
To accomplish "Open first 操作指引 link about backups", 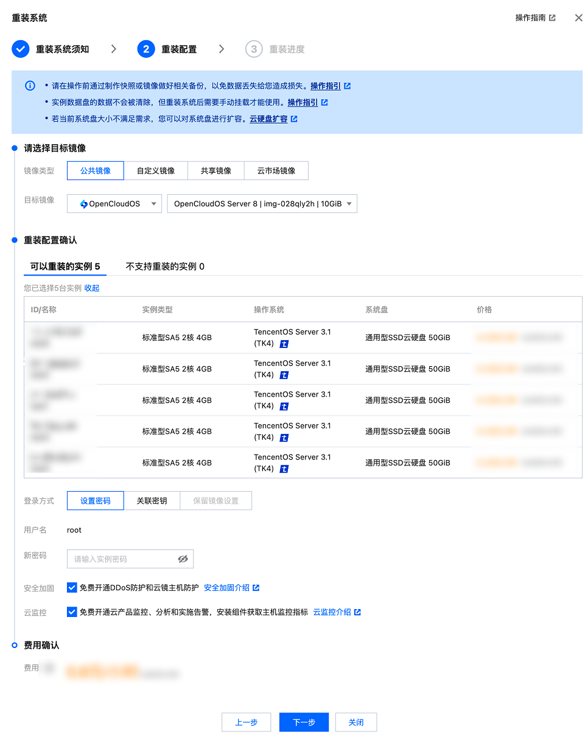I will [326, 86].
